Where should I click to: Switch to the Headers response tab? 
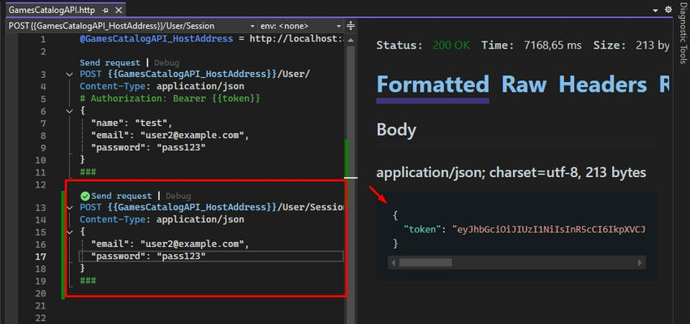(x=602, y=84)
